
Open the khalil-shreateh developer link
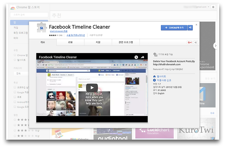pyautogui.click(x=59, y=31)
